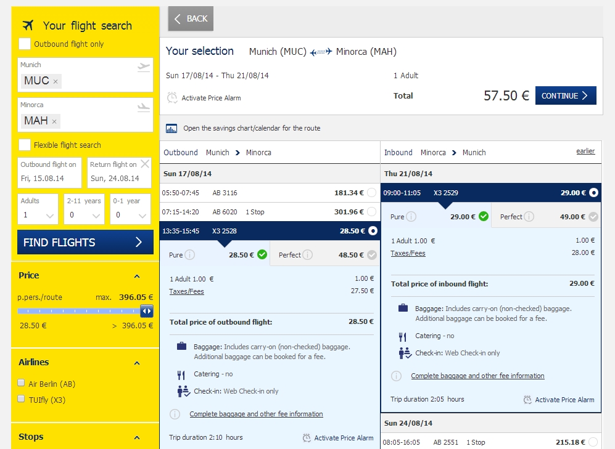Remove MAH from the destination field
The image size is (615, 449).
click(54, 121)
